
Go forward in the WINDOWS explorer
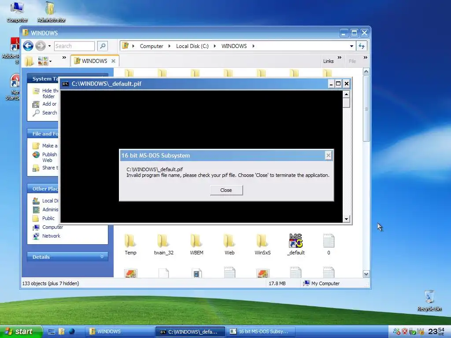[x=41, y=46]
